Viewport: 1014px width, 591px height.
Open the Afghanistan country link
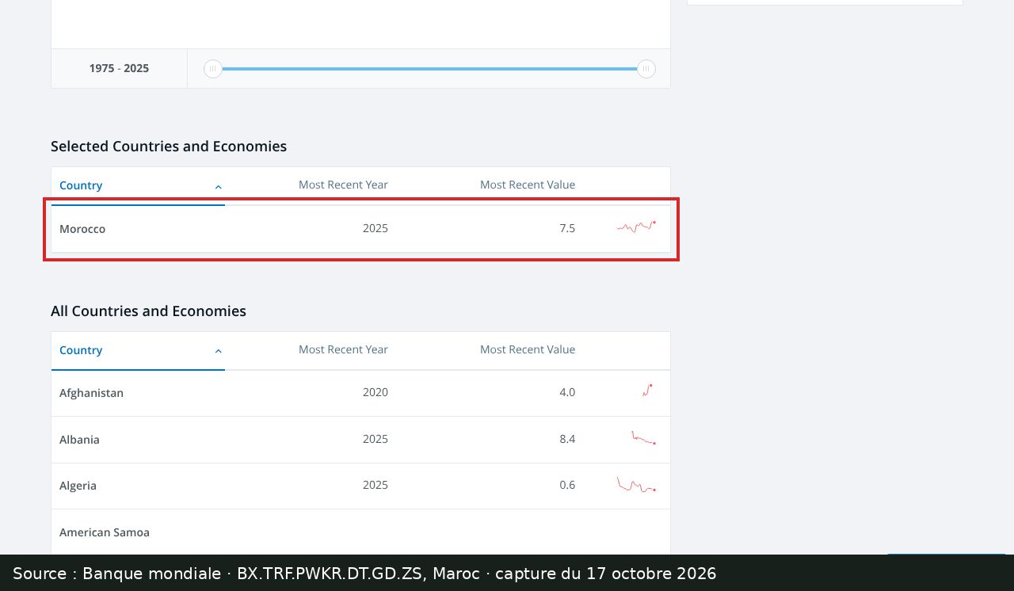click(x=91, y=393)
